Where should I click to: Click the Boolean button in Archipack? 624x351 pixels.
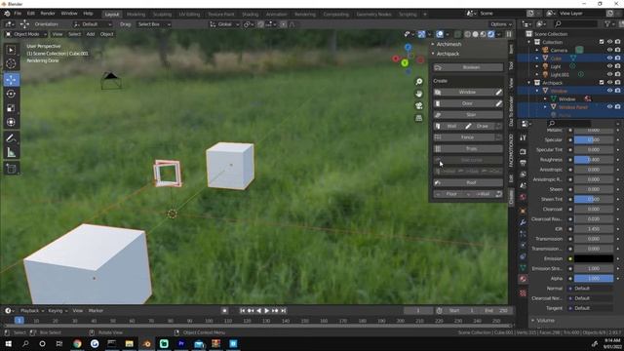[x=468, y=67]
